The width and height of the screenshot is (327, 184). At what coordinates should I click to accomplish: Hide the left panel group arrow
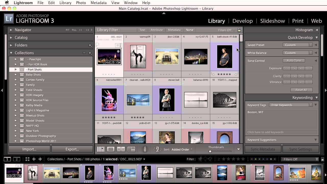[x=2, y=90]
